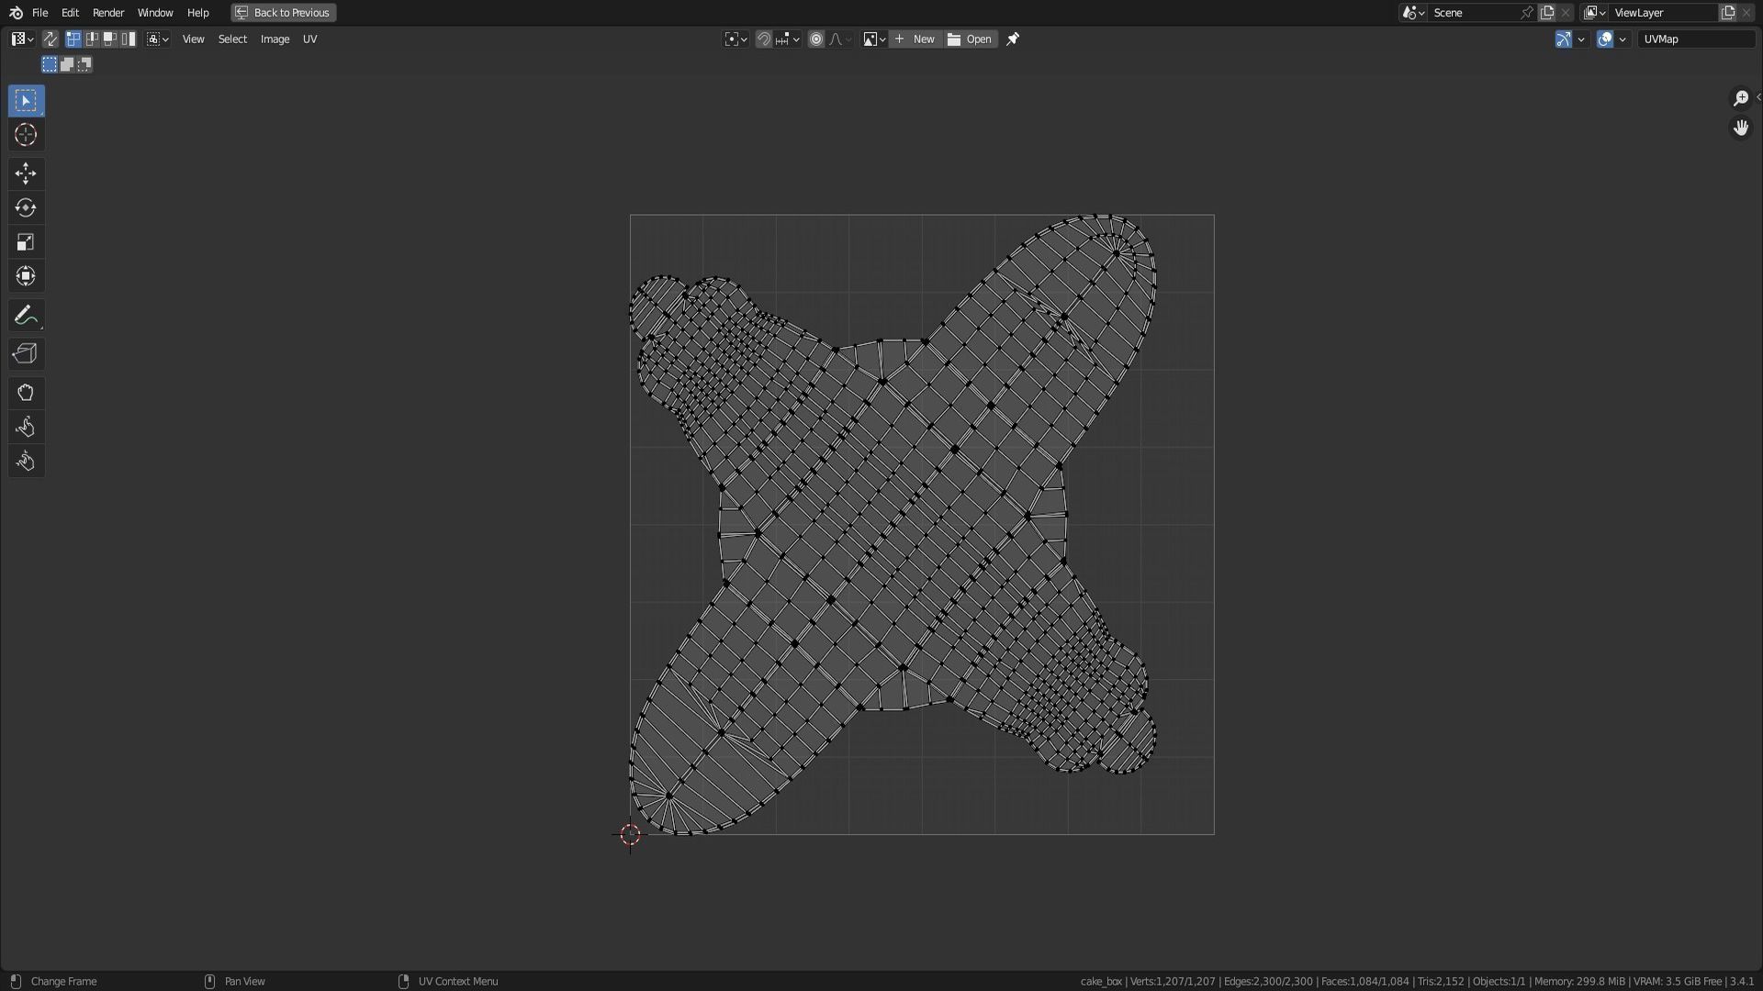Click the Pinch tool at toolbar bottom
The height and width of the screenshot is (991, 1763).
point(26,462)
